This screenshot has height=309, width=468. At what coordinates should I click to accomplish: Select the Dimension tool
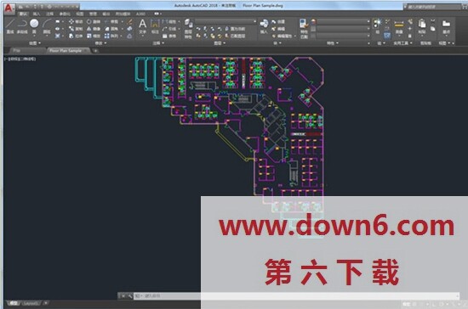[155, 26]
